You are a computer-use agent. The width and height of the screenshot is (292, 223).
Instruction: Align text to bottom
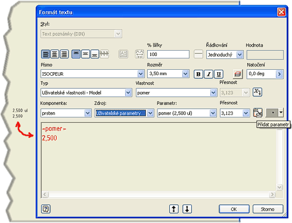(95, 54)
